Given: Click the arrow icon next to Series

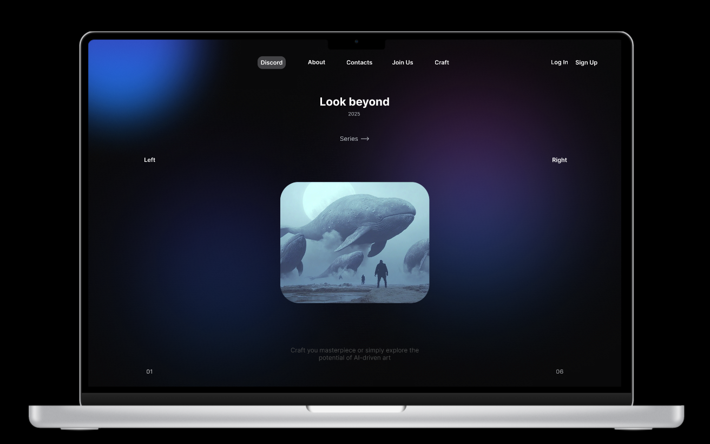Looking at the screenshot, I should tap(365, 139).
